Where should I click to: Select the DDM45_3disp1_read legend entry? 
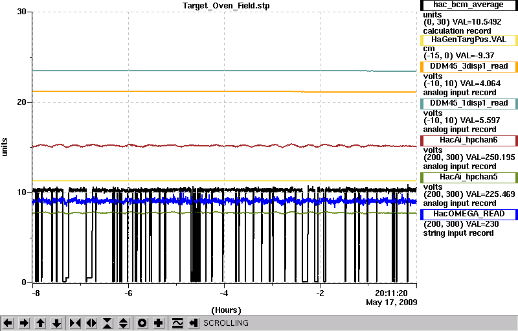pos(469,67)
